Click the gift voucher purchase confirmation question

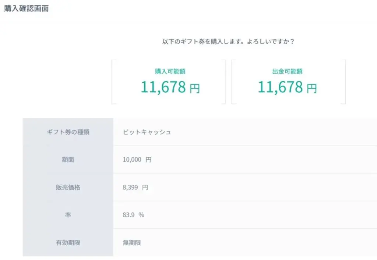pos(228,42)
